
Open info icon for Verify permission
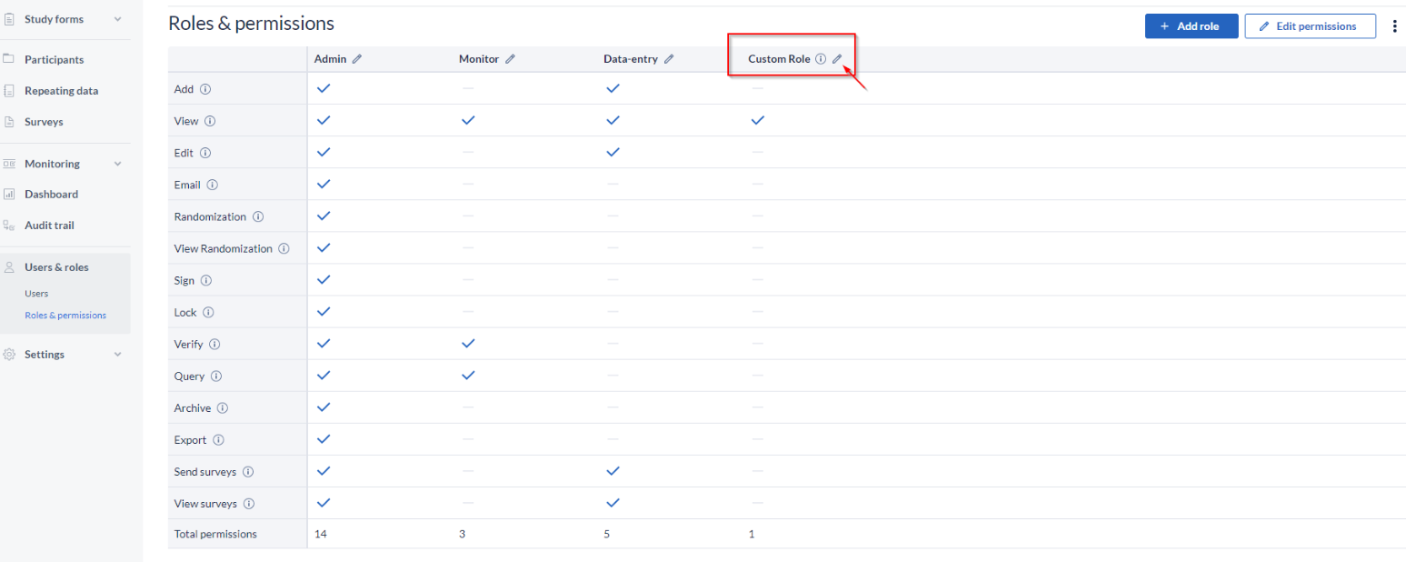(x=214, y=344)
